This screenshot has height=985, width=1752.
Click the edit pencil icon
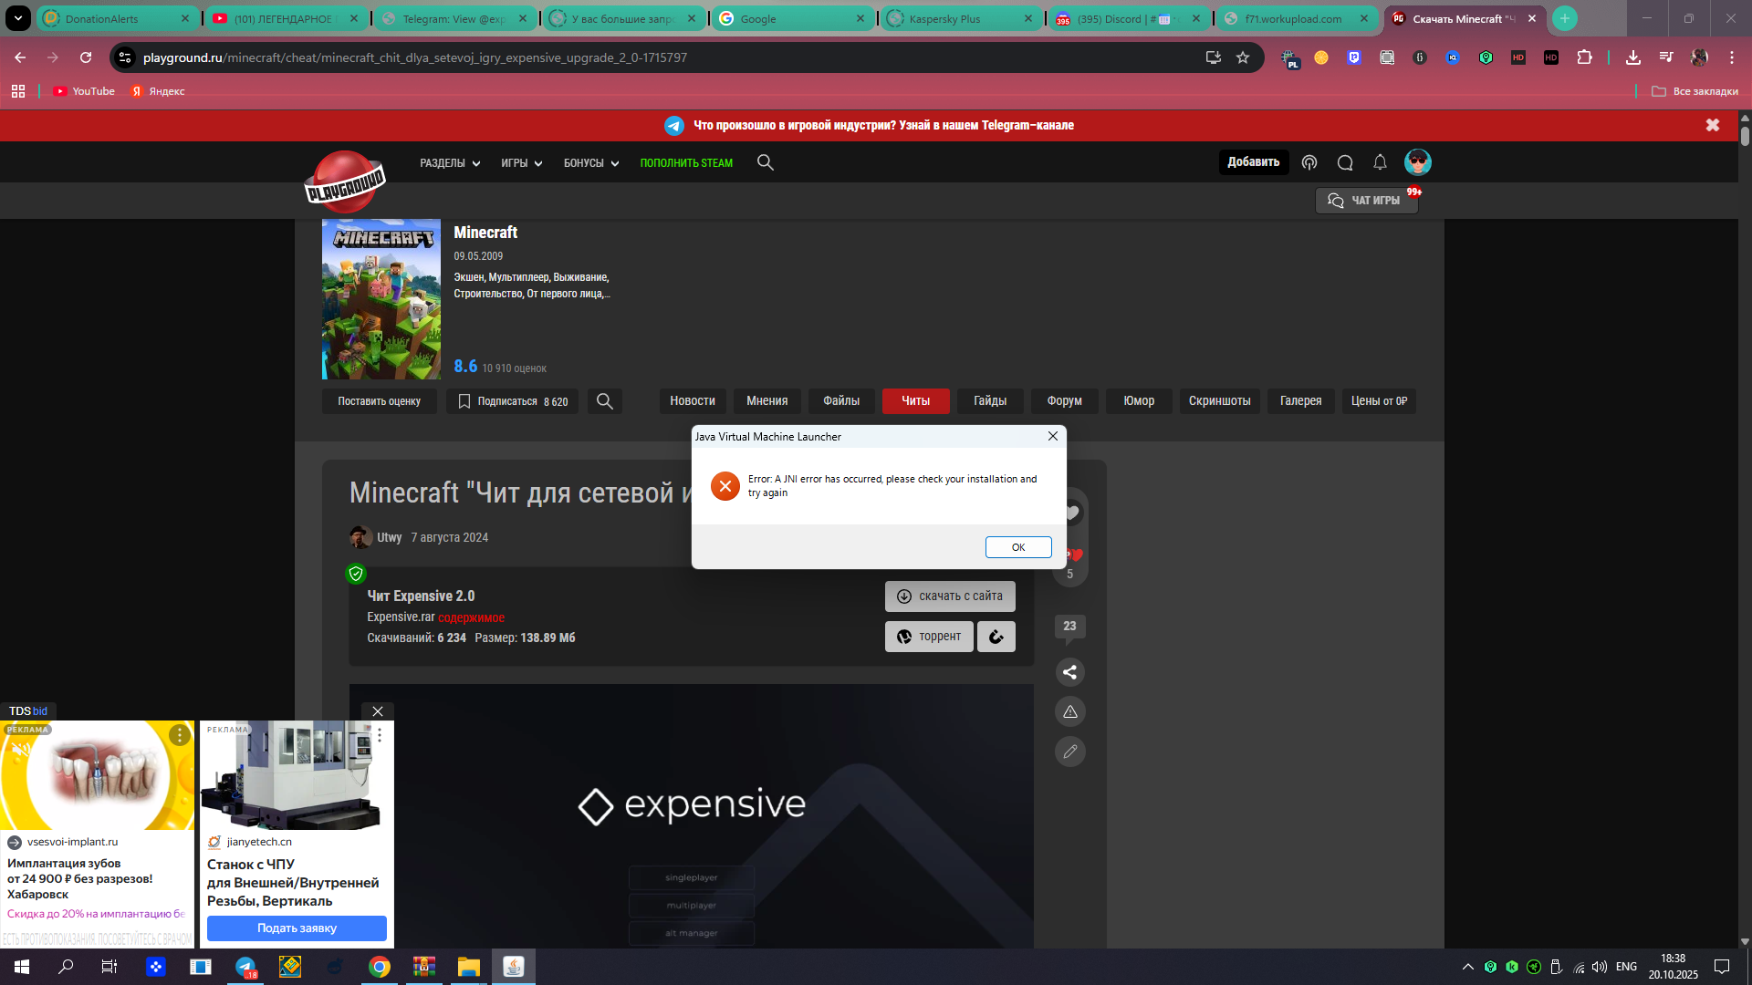(x=1070, y=752)
